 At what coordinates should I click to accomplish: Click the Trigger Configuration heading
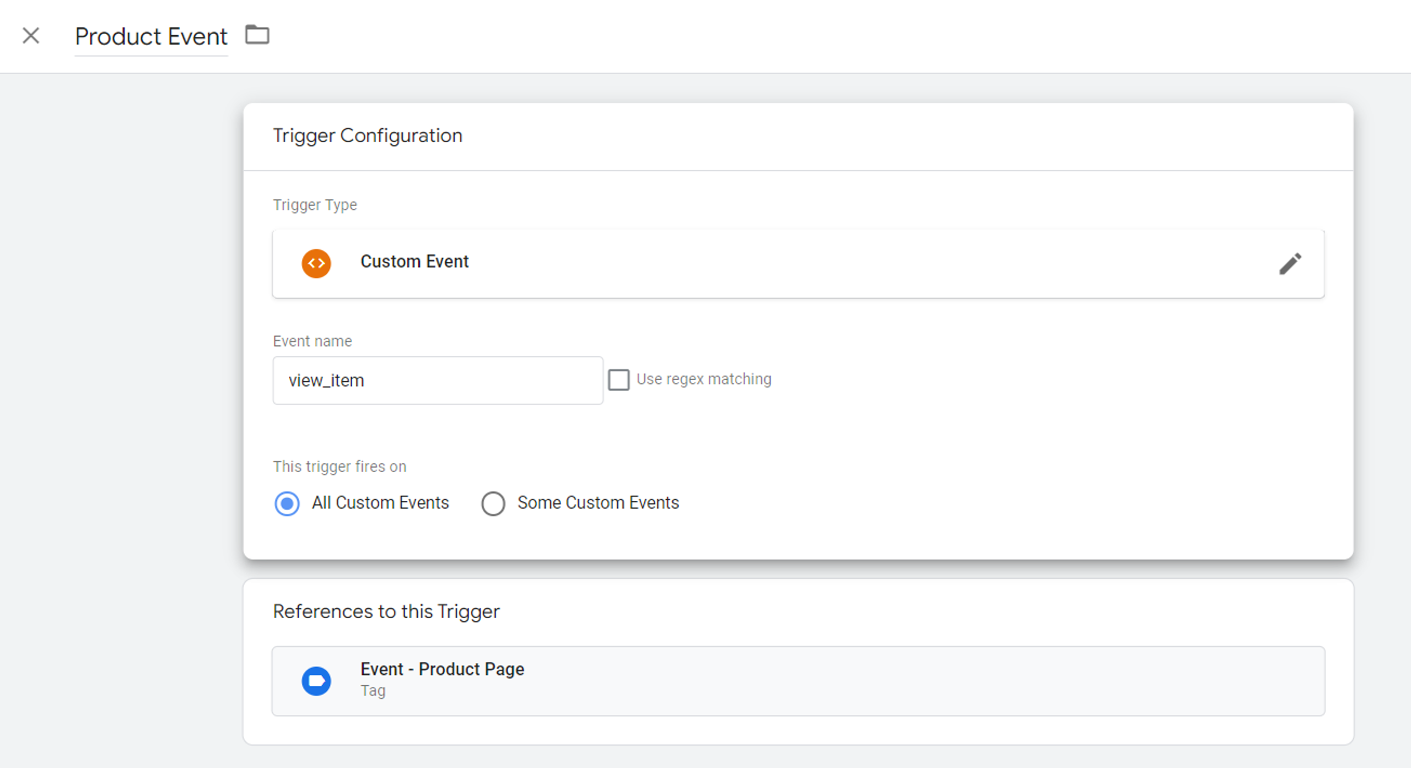tap(368, 136)
